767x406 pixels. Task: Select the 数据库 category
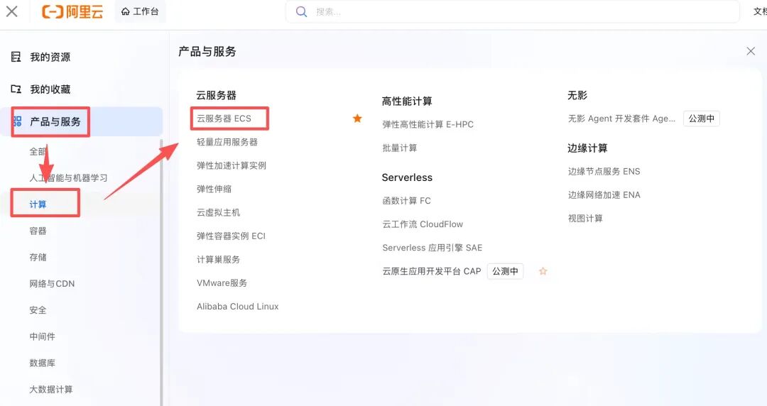coord(42,363)
